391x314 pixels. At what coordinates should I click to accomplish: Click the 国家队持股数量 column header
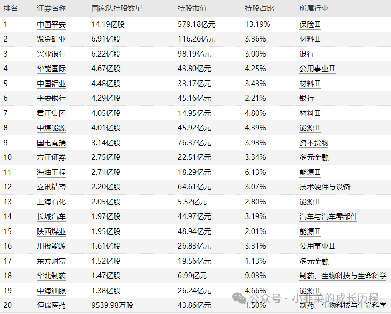pos(117,8)
